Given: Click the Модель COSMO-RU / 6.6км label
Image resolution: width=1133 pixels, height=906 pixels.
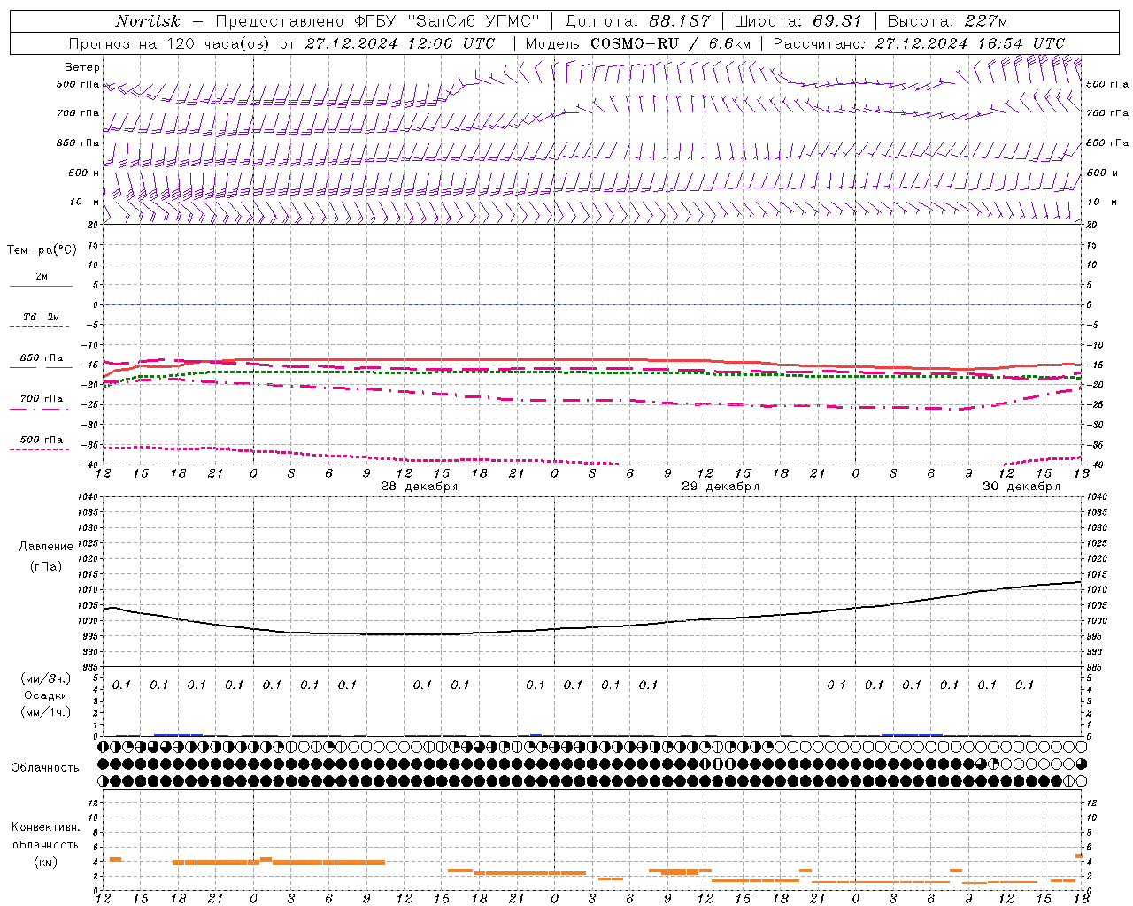Looking at the screenshot, I should (638, 43).
